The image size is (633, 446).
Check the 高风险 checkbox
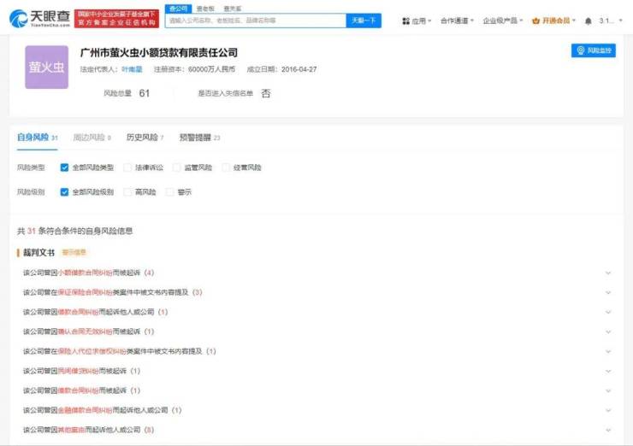pyautogui.click(x=127, y=192)
